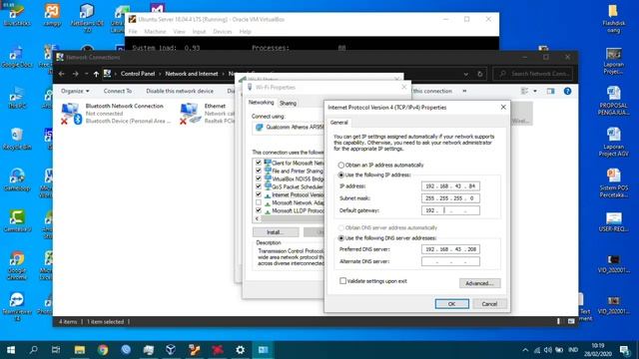Expand the address bar history dropdown
This screenshot has width=639, height=359.
(466, 74)
